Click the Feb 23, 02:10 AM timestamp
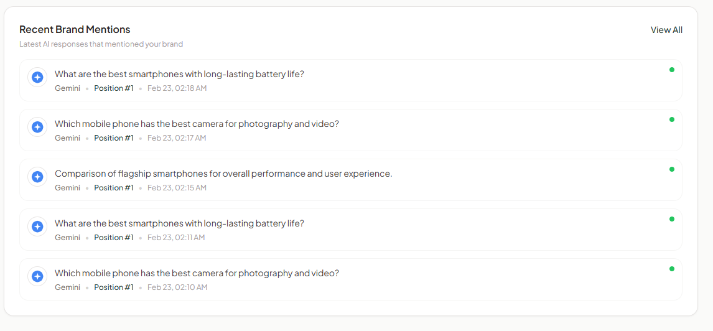The image size is (713, 331). tap(177, 287)
